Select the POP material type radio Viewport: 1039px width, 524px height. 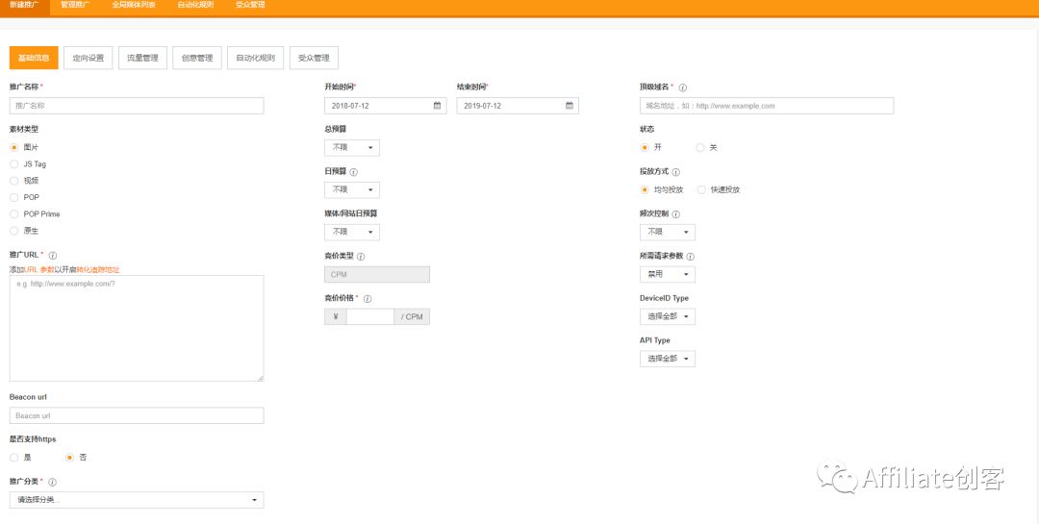click(13, 197)
